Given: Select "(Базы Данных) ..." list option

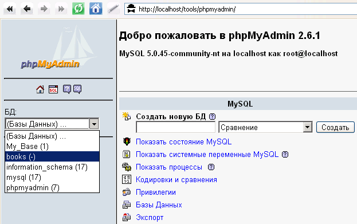Looking at the screenshot, I should tap(52, 136).
